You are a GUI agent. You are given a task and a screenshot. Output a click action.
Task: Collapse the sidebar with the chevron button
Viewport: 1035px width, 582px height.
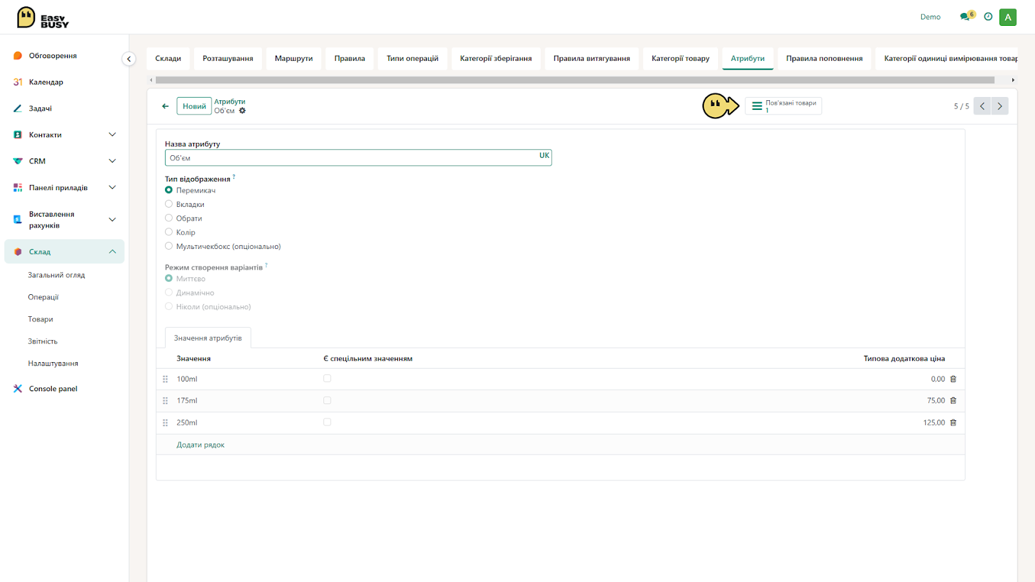129,59
